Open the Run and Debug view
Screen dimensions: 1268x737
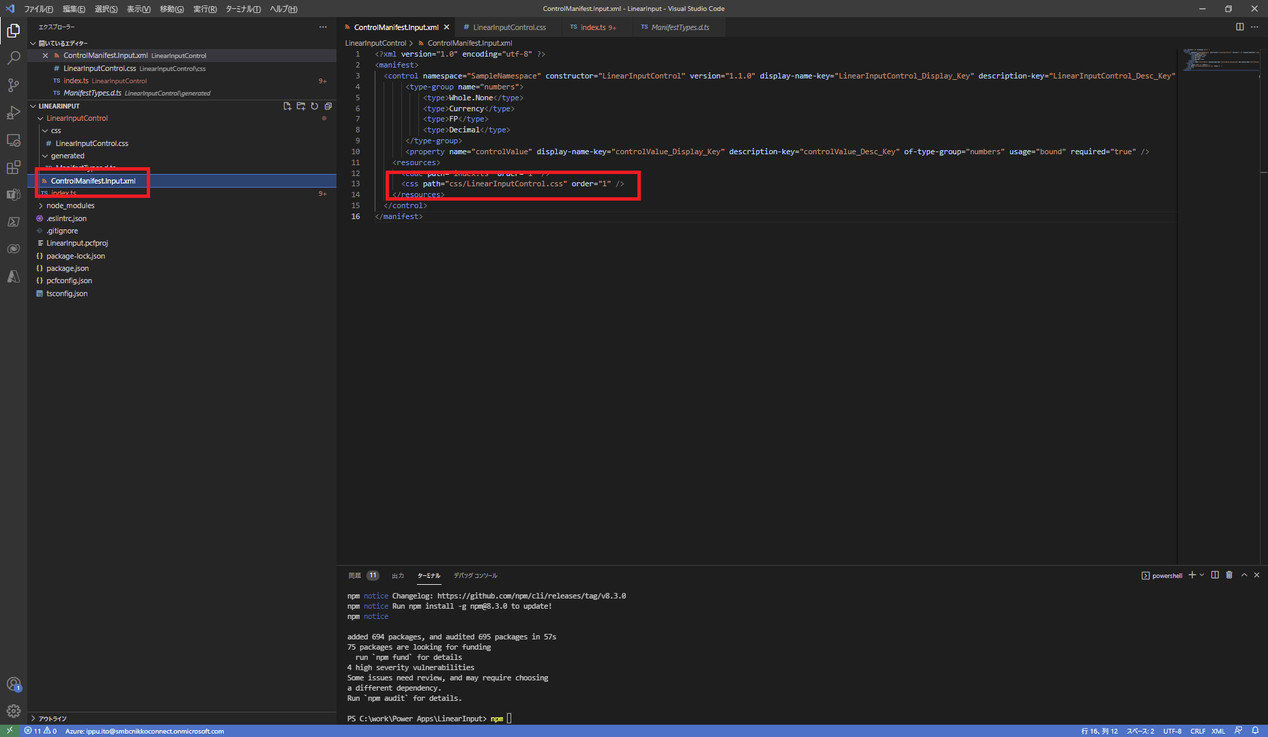pos(14,113)
